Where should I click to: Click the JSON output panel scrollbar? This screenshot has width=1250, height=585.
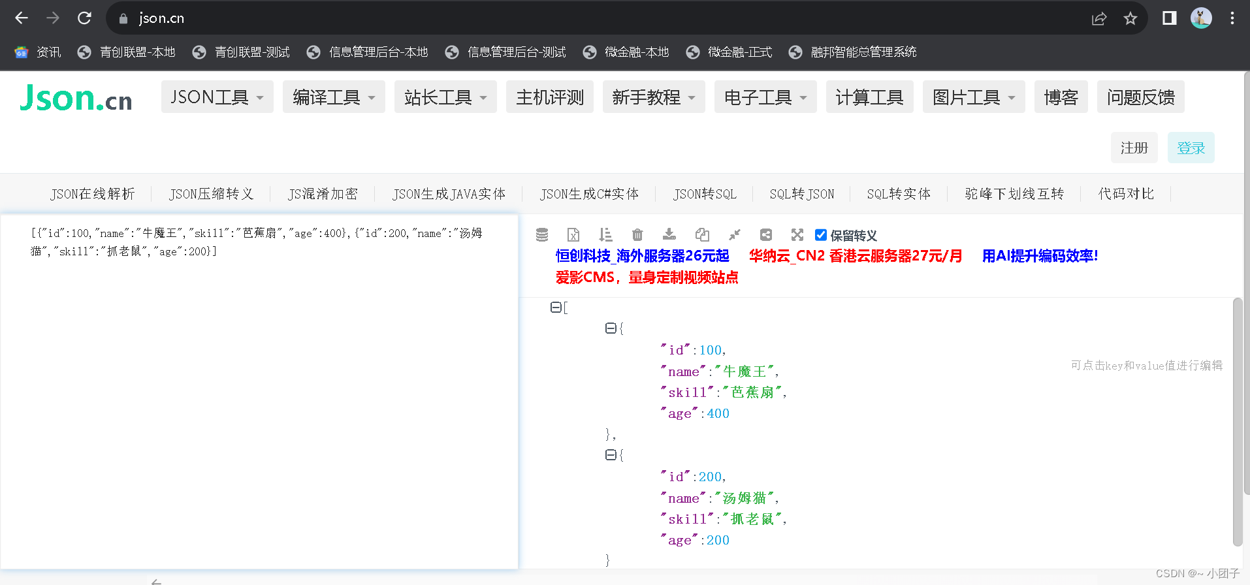pos(1237,422)
